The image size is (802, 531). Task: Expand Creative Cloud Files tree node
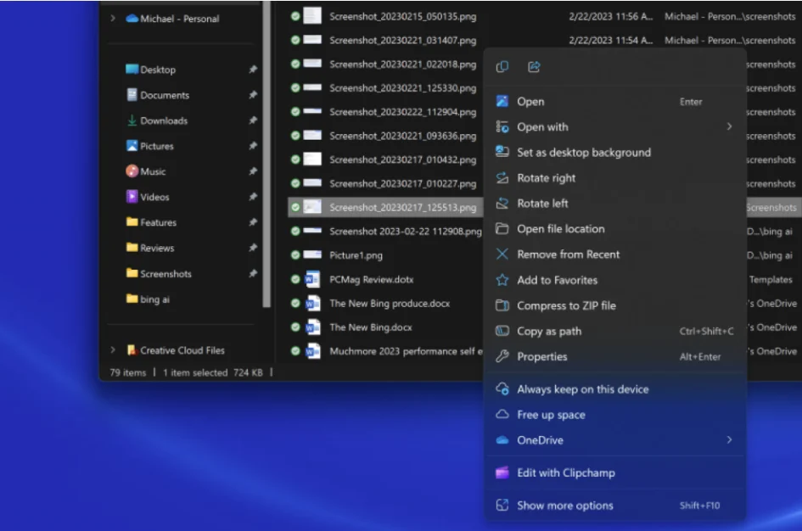[x=113, y=350]
